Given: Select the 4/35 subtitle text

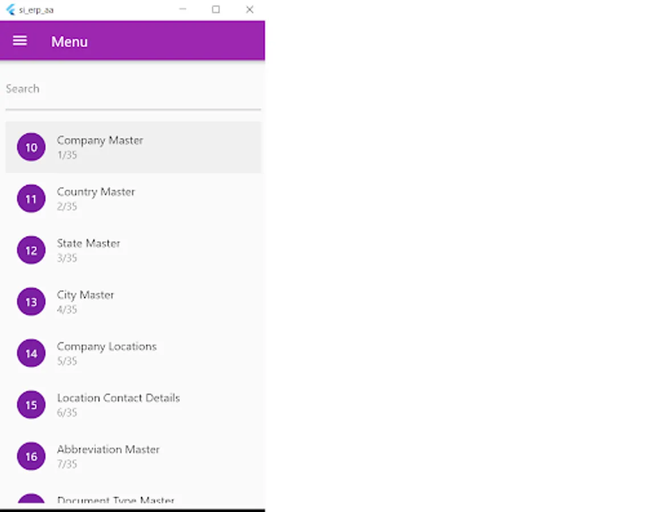Looking at the screenshot, I should pos(67,309).
